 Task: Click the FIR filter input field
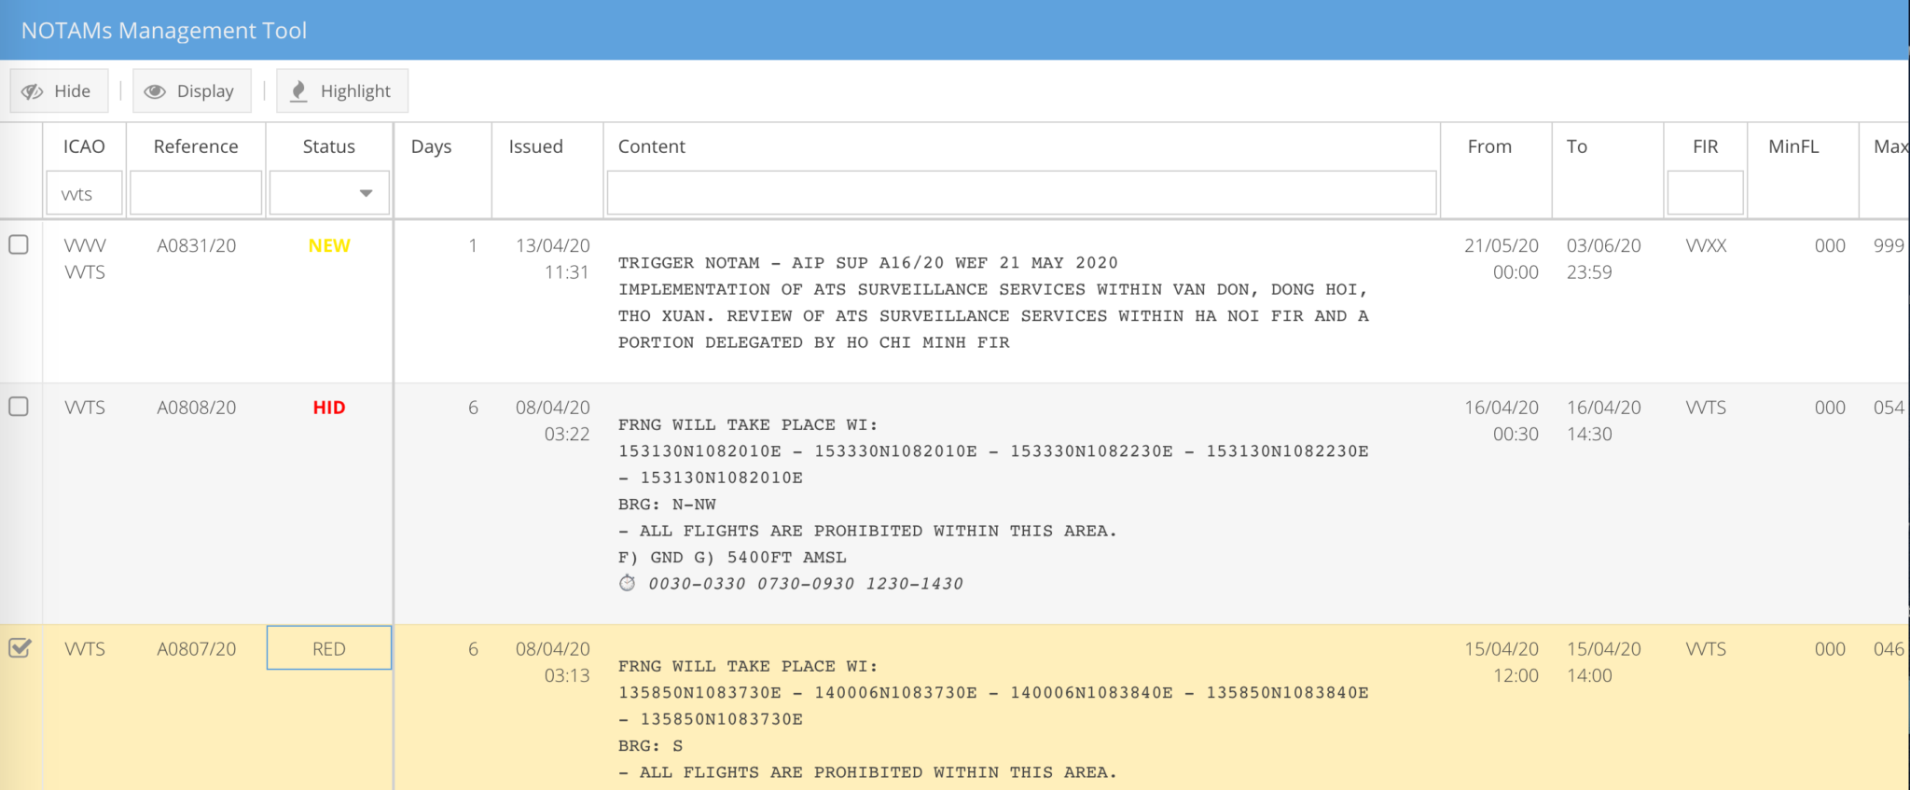[x=1705, y=193]
